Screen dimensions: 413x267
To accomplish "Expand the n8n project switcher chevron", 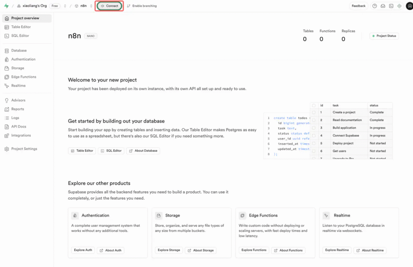I will (x=91, y=6).
